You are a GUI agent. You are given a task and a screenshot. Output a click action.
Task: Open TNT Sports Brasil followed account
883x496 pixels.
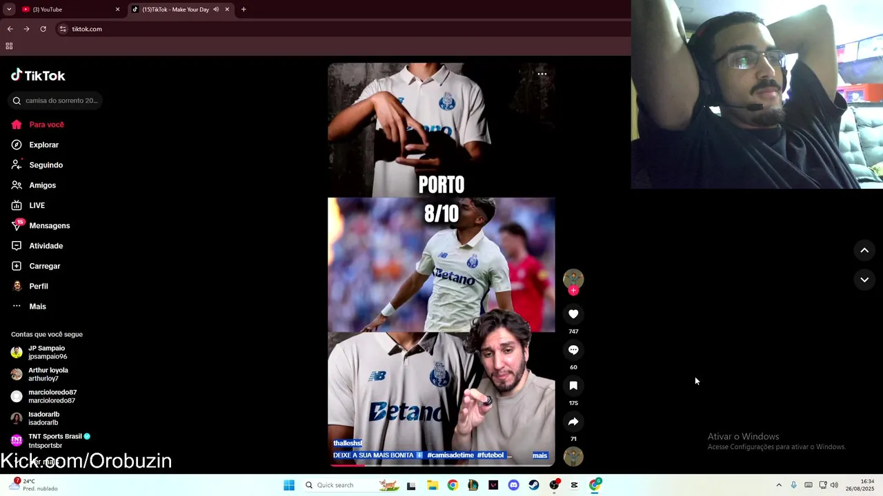(x=50, y=440)
